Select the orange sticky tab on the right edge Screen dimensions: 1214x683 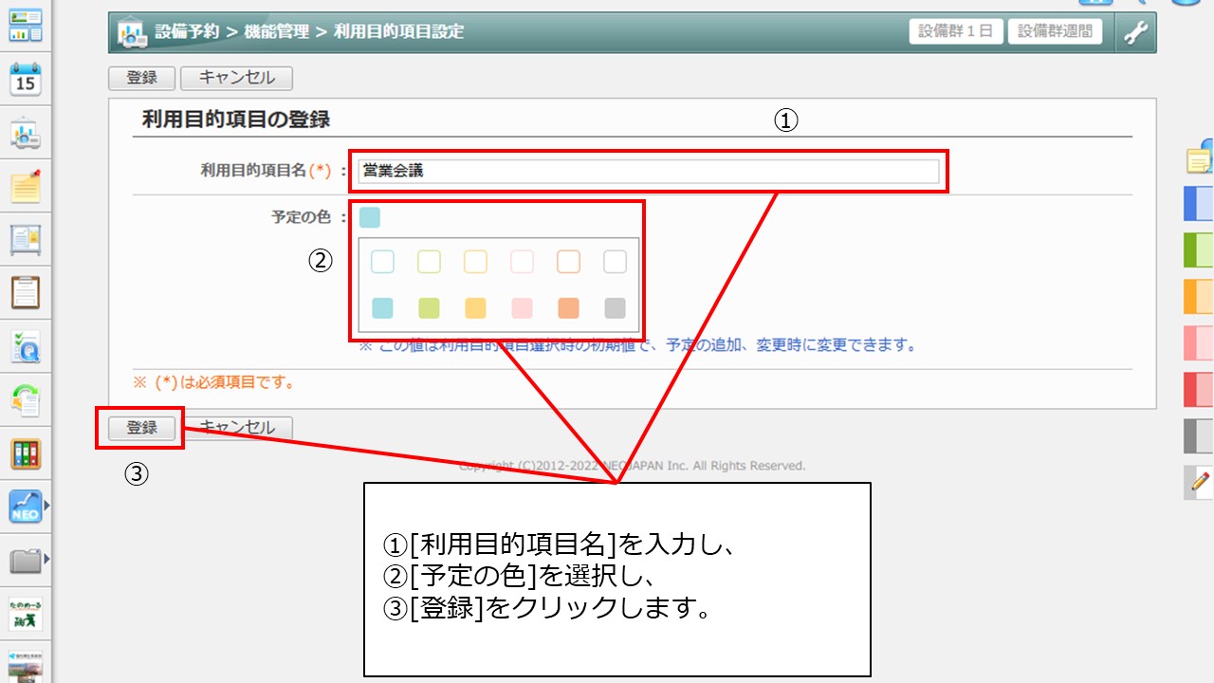tap(1199, 296)
